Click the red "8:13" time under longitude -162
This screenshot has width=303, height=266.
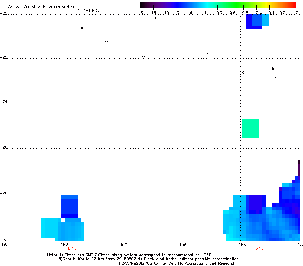[72, 248]
